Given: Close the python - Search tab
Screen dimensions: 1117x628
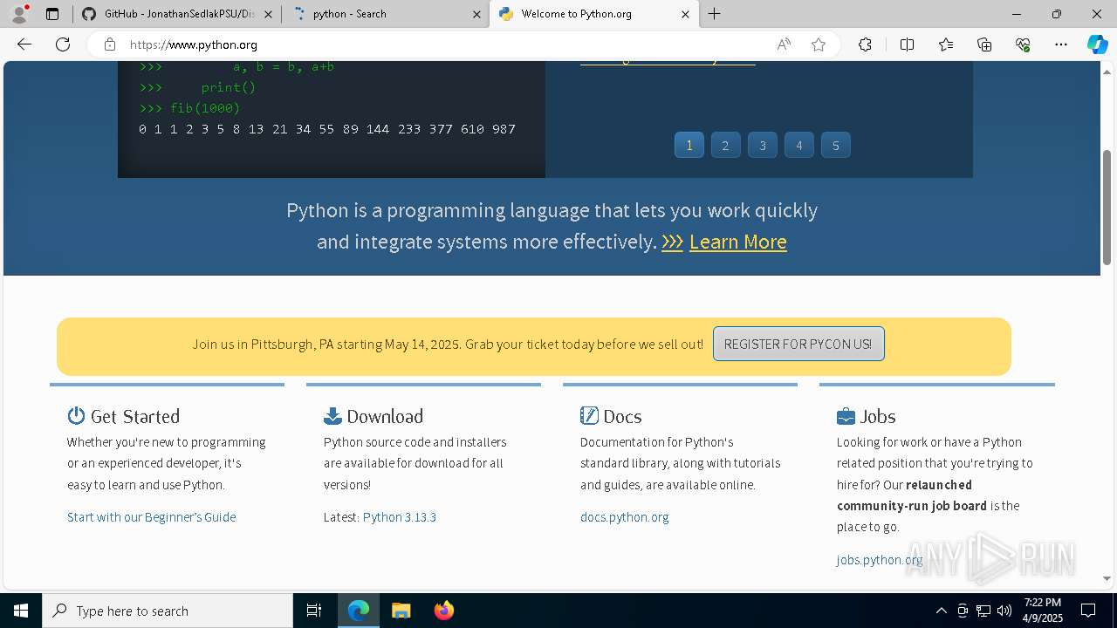Looking at the screenshot, I should pyautogui.click(x=476, y=14).
